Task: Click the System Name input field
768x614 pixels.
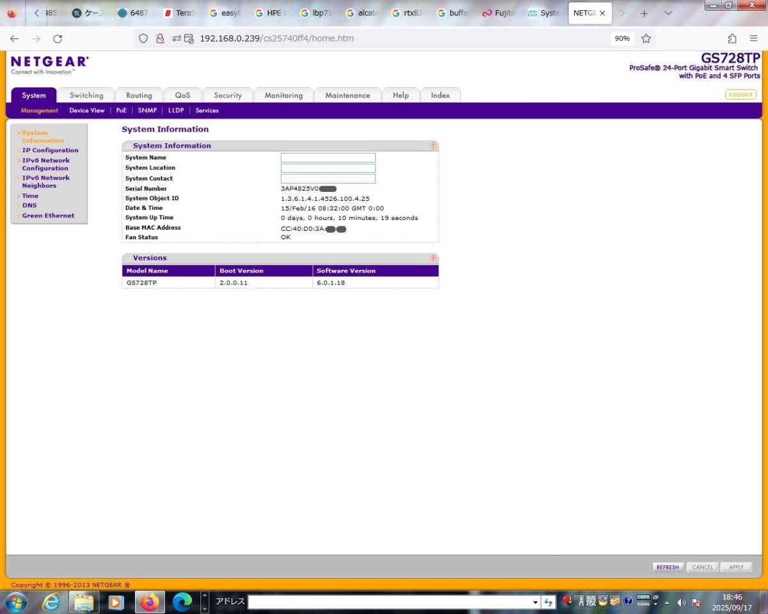Action: click(x=328, y=157)
